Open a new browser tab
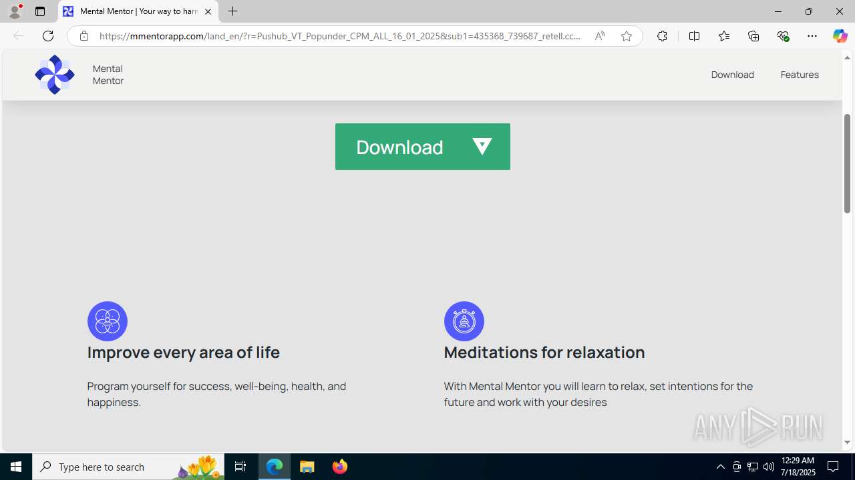The width and height of the screenshot is (855, 480). click(x=232, y=11)
